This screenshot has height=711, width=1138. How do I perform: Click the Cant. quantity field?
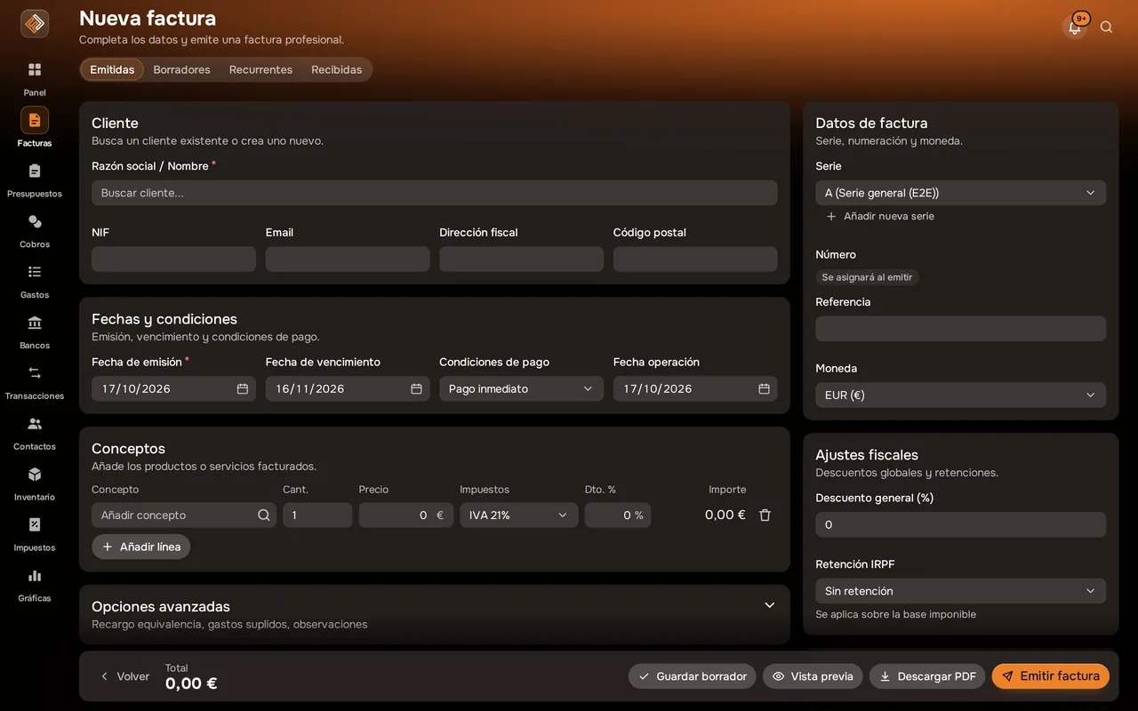(317, 515)
